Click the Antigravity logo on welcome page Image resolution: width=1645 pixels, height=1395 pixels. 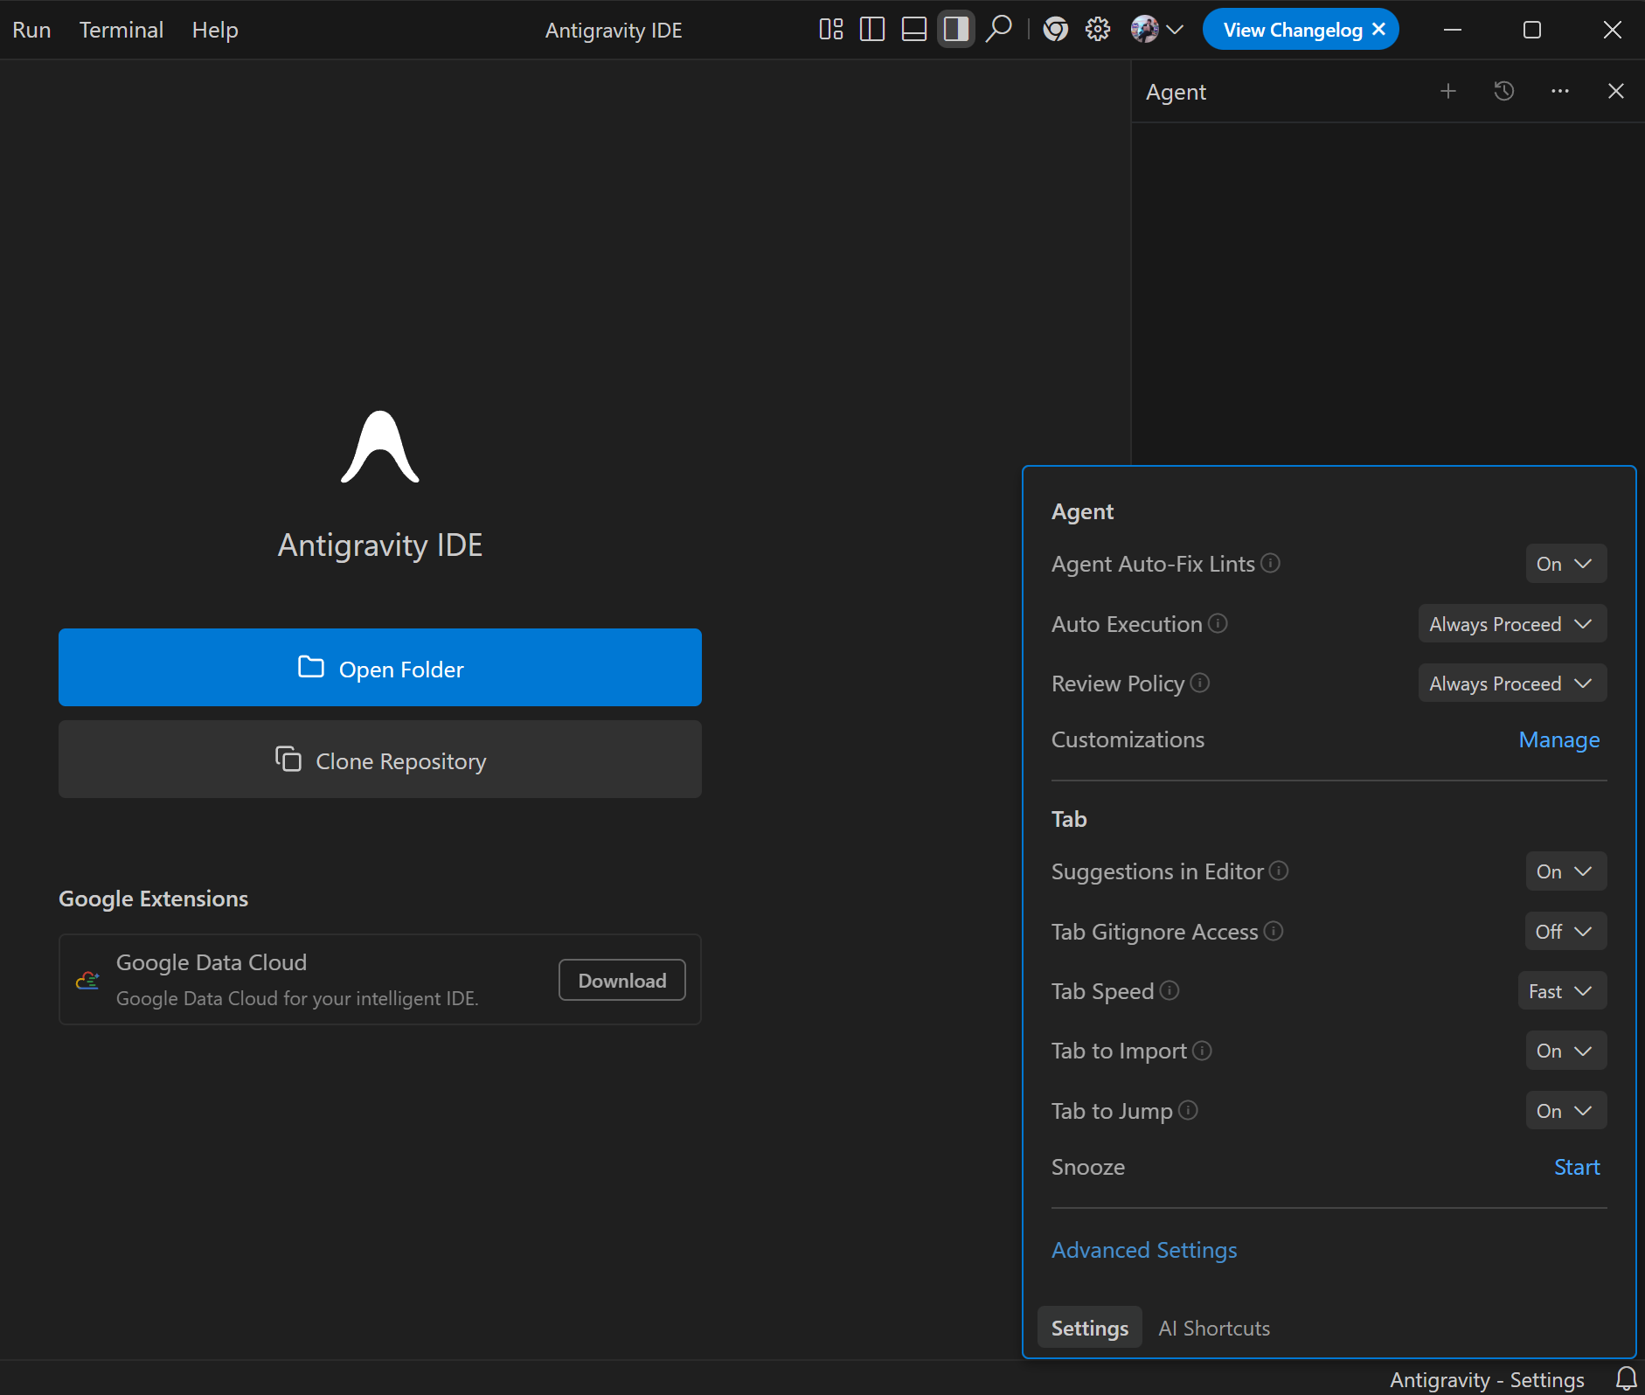point(380,447)
